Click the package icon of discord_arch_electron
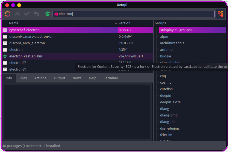The height and width of the screenshot is (152, 228). 5,43
